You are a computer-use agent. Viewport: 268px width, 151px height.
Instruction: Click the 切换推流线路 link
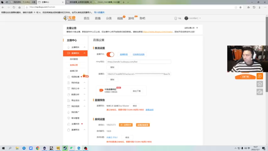coord(139,54)
